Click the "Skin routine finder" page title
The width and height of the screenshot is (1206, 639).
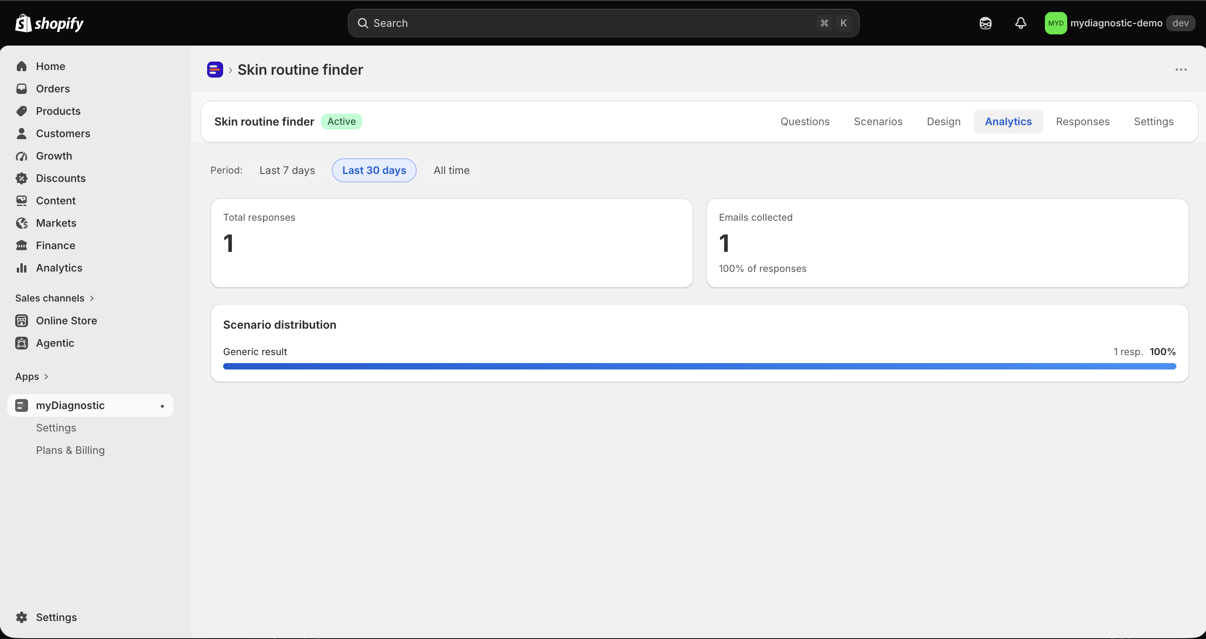pos(300,70)
